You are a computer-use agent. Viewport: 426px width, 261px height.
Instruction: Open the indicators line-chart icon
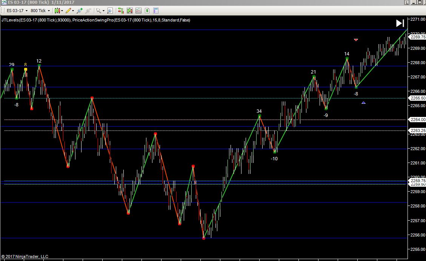(138, 11)
